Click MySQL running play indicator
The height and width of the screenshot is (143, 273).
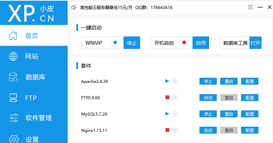(x=167, y=114)
